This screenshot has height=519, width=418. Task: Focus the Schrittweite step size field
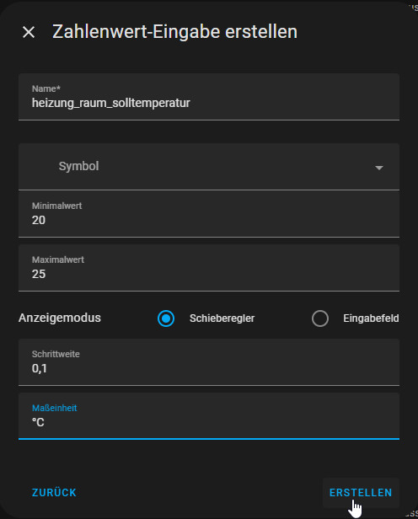209,362
